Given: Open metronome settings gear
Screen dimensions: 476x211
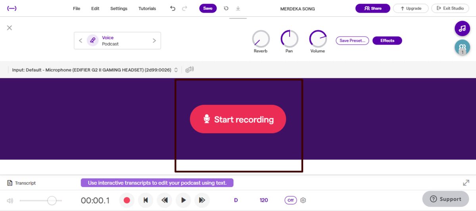Looking at the screenshot, I should click(303, 200).
